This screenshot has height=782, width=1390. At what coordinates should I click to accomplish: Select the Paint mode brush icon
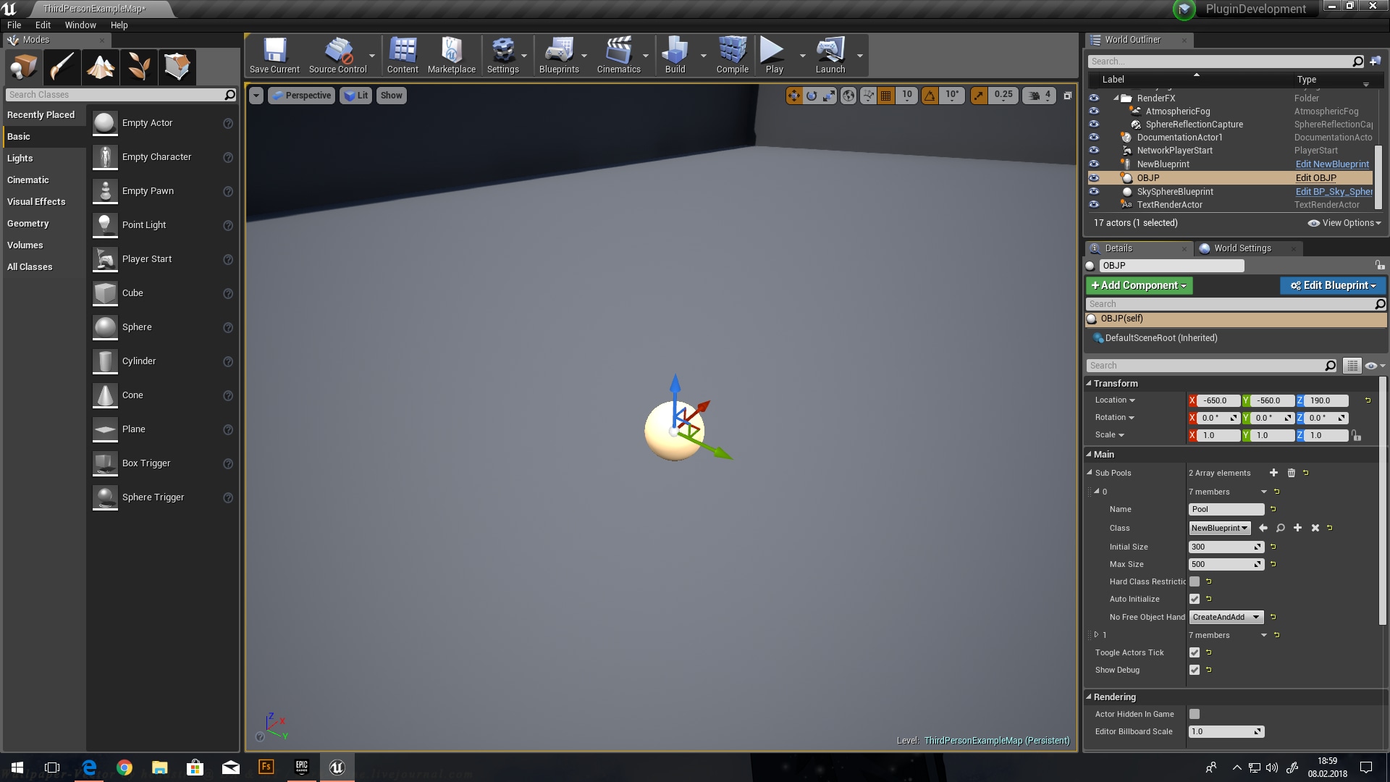62,67
